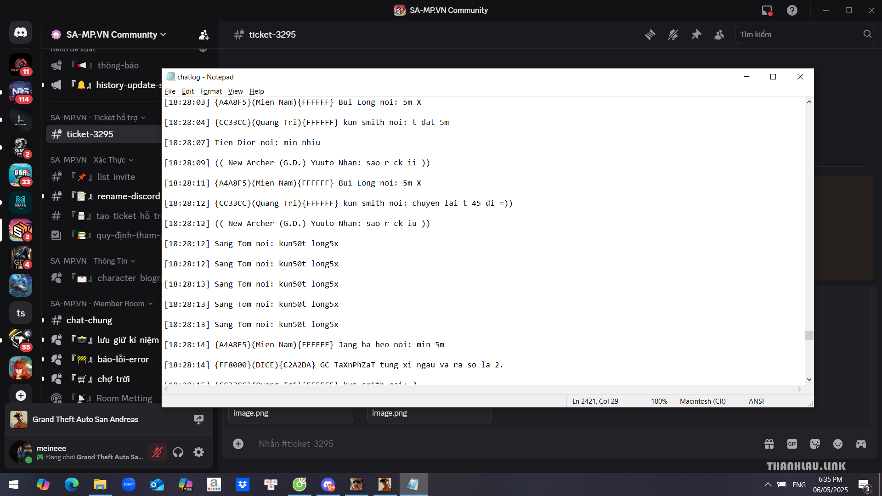The width and height of the screenshot is (882, 496).
Task: Show hidden system tray icons chevron
Action: [768, 485]
